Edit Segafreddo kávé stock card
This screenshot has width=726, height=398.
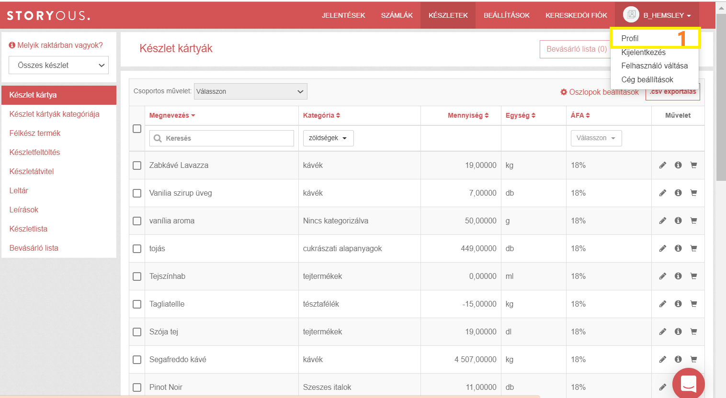click(x=663, y=359)
